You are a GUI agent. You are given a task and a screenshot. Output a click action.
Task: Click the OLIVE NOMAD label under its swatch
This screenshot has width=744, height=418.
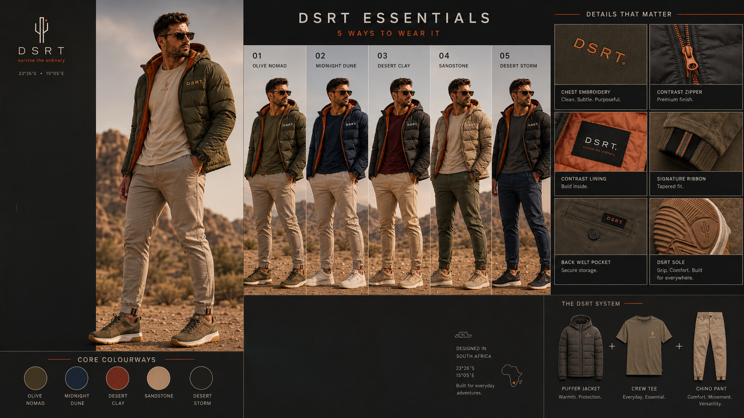35,400
